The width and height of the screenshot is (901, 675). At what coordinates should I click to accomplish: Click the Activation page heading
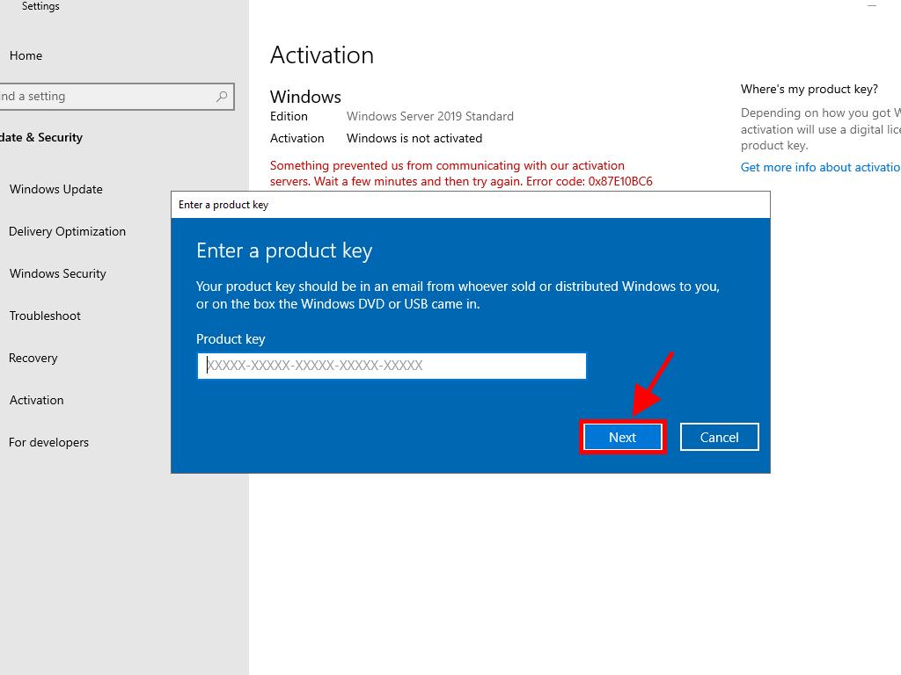click(322, 55)
